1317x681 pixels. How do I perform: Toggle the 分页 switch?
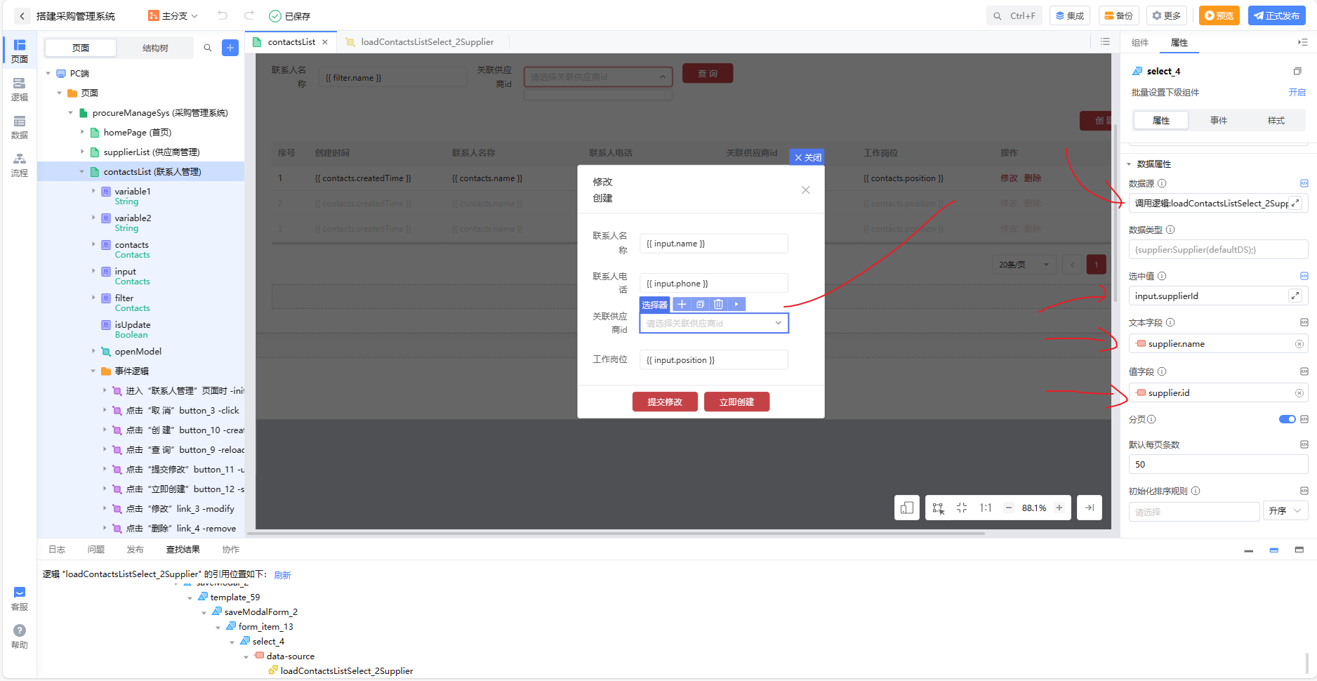click(1287, 419)
